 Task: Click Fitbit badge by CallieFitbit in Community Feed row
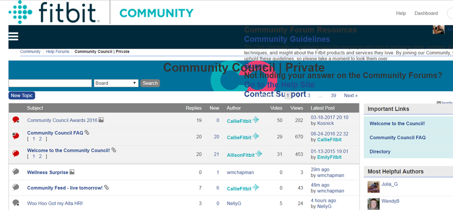[256, 187]
